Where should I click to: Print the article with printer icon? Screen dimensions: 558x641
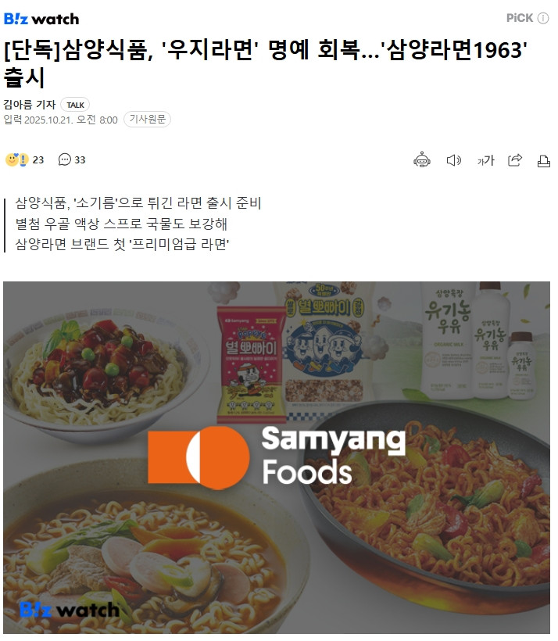click(x=543, y=161)
